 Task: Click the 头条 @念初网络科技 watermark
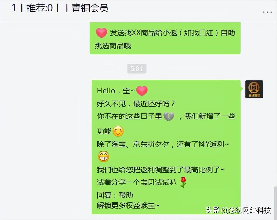(238, 210)
